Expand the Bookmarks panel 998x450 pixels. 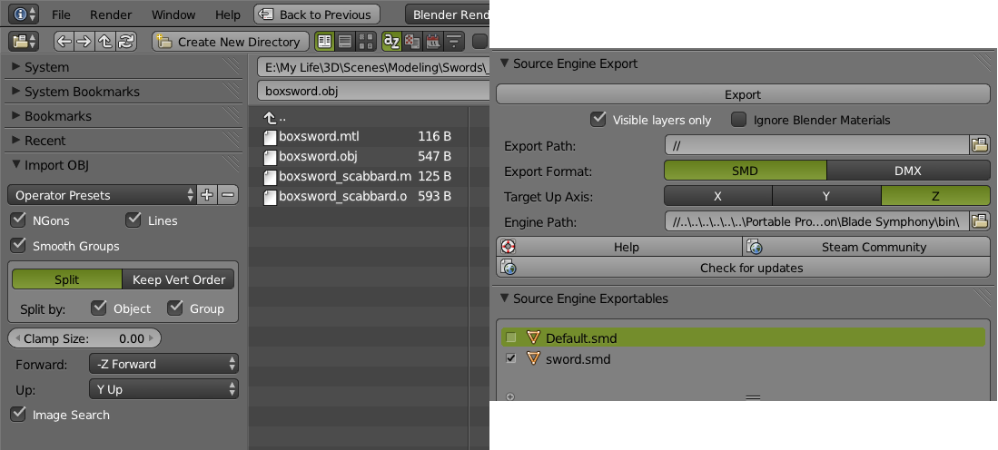(16, 116)
